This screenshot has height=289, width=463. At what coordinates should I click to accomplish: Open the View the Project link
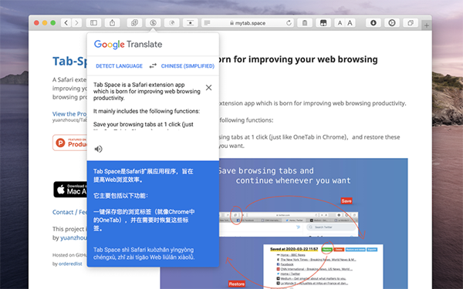point(69,114)
